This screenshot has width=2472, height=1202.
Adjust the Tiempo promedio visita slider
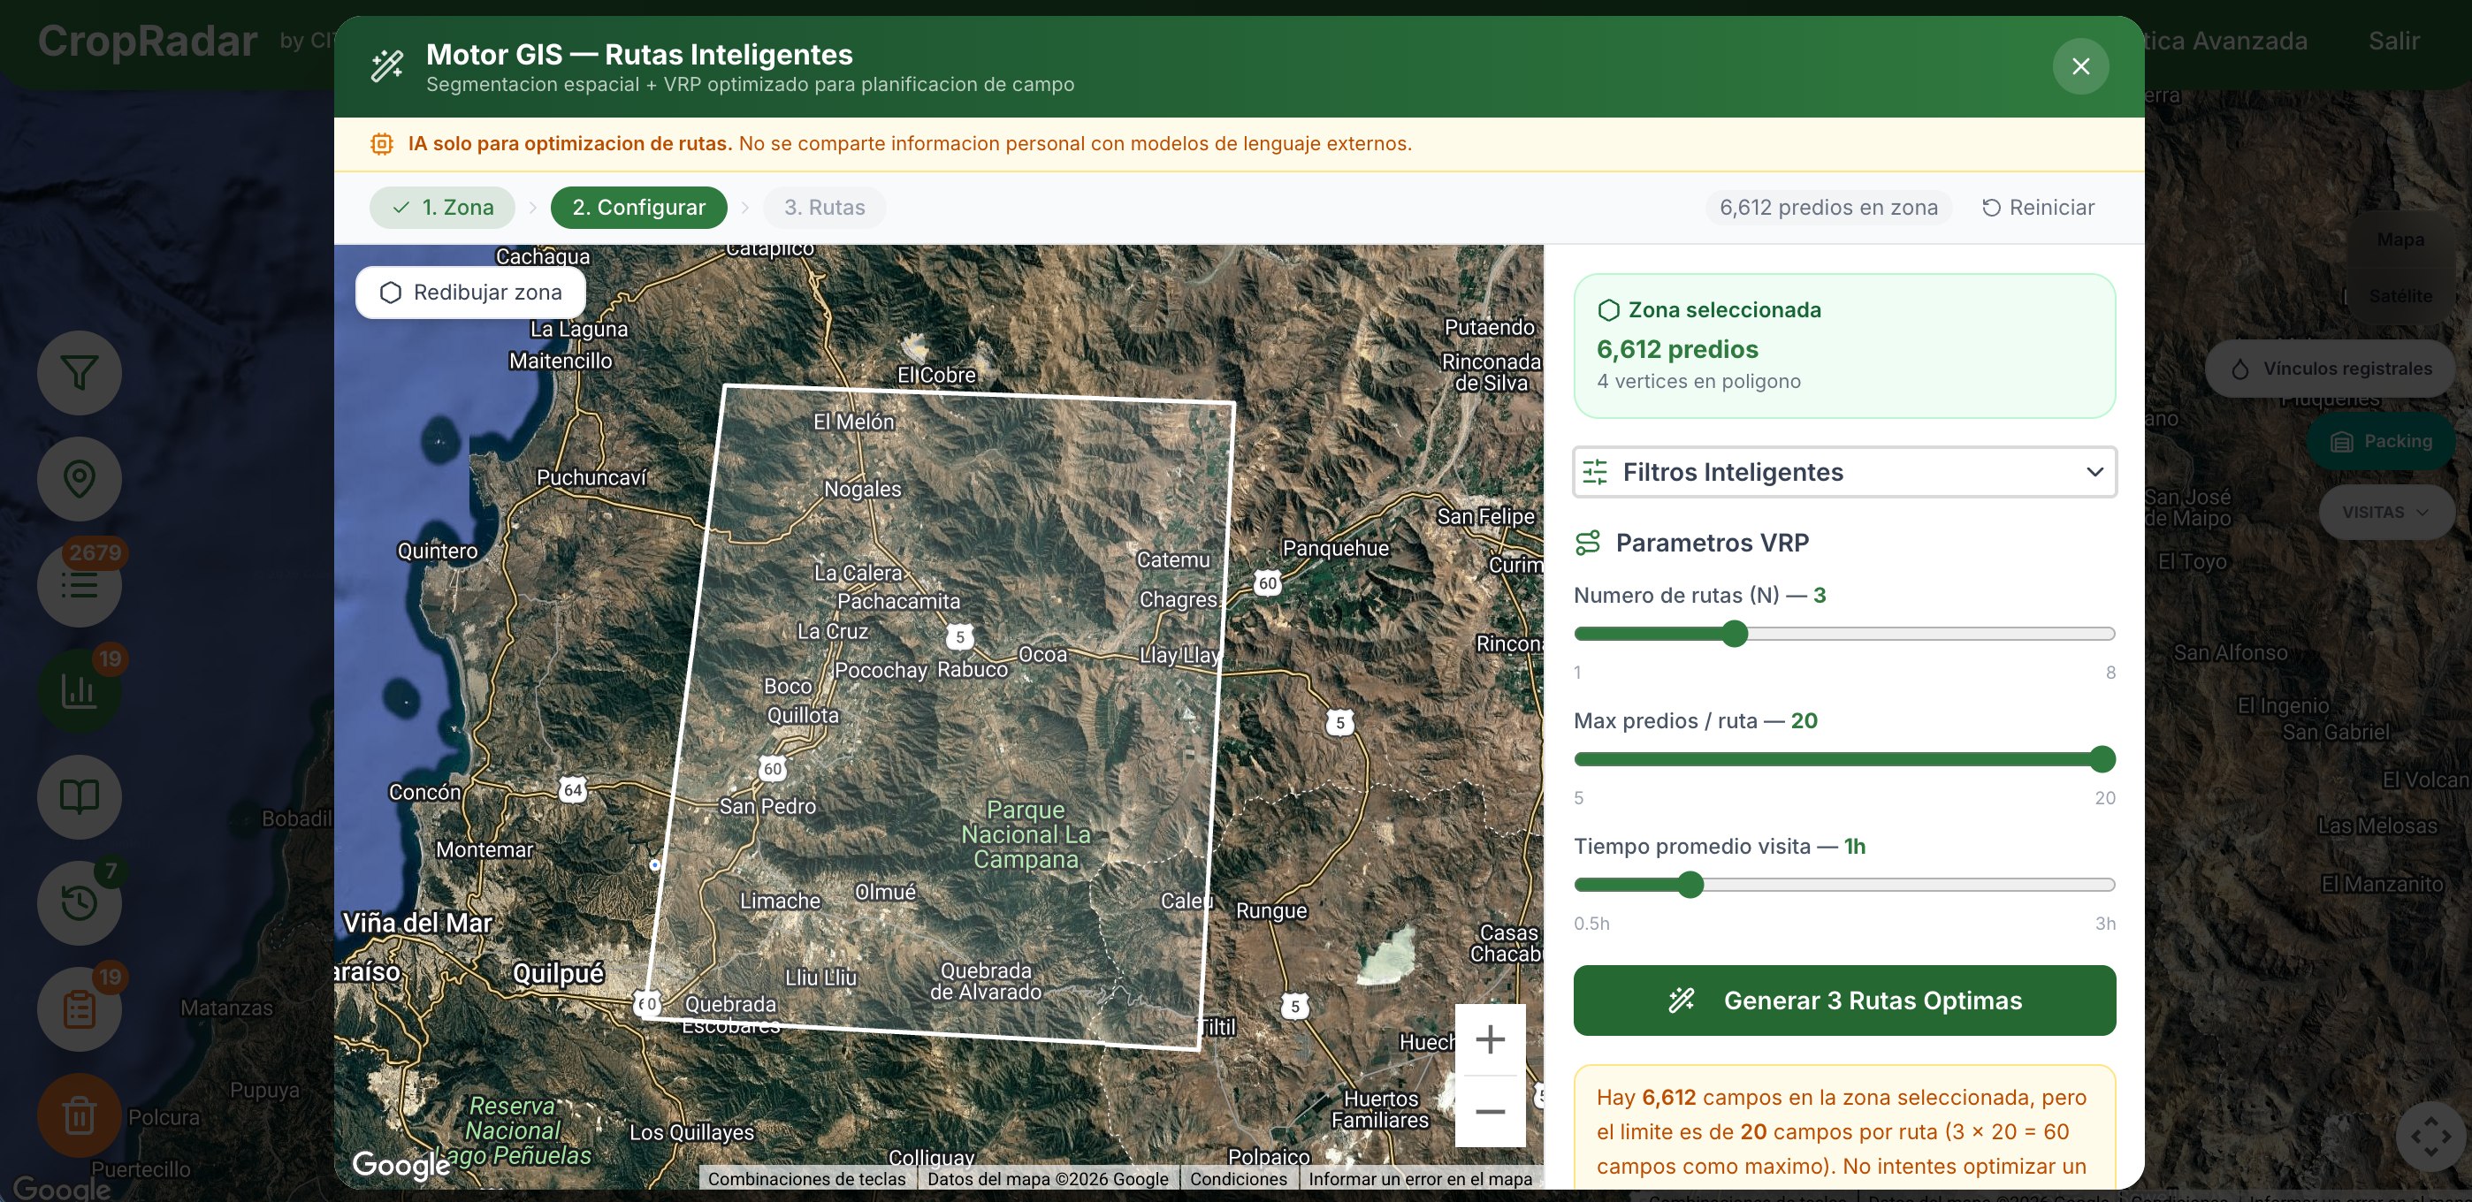(x=1844, y=886)
